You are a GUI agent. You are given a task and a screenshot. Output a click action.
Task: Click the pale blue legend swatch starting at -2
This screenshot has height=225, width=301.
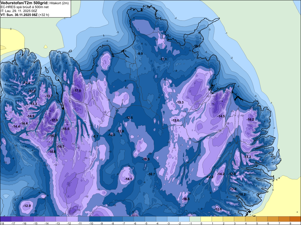coord(184,219)
